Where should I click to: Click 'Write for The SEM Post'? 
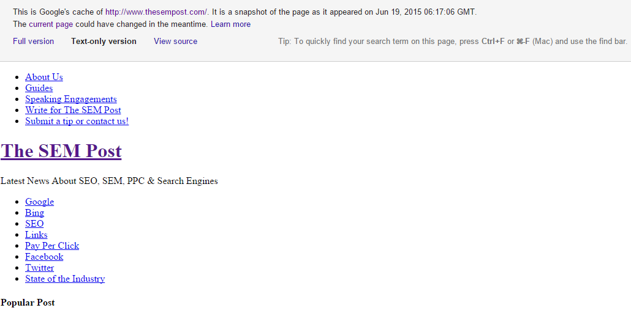click(73, 110)
